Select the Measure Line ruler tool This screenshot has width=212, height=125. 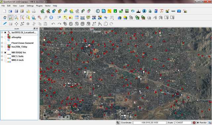(x=82, y=17)
